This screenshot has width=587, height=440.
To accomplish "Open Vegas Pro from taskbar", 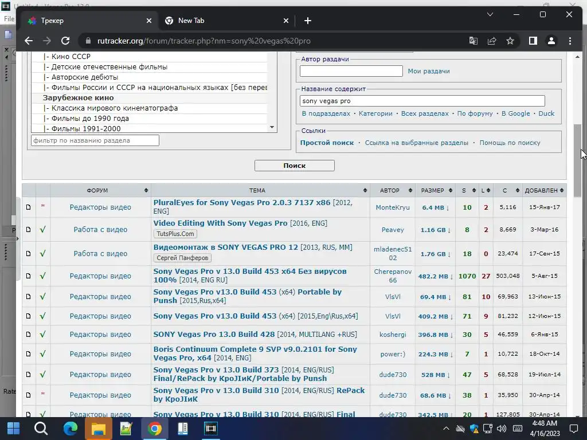I will point(210,429).
